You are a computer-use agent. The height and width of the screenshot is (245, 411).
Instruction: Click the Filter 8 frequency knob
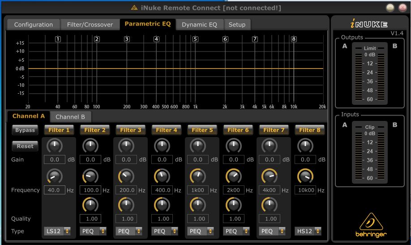pyautogui.click(x=305, y=176)
